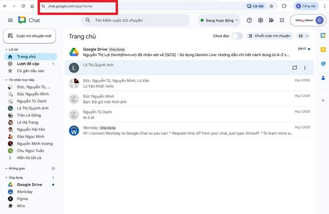Expand the Đang hoạt động status dropdown
Viewport: 329px width, 214px height.
point(219,21)
